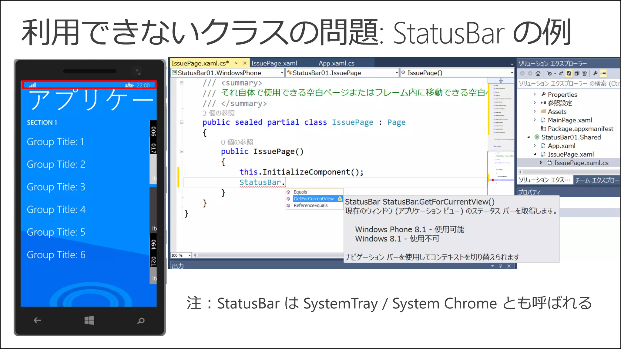Click Back button in Solution Explorer toolbar
Image resolution: width=621 pixels, height=349 pixels.
(x=522, y=73)
